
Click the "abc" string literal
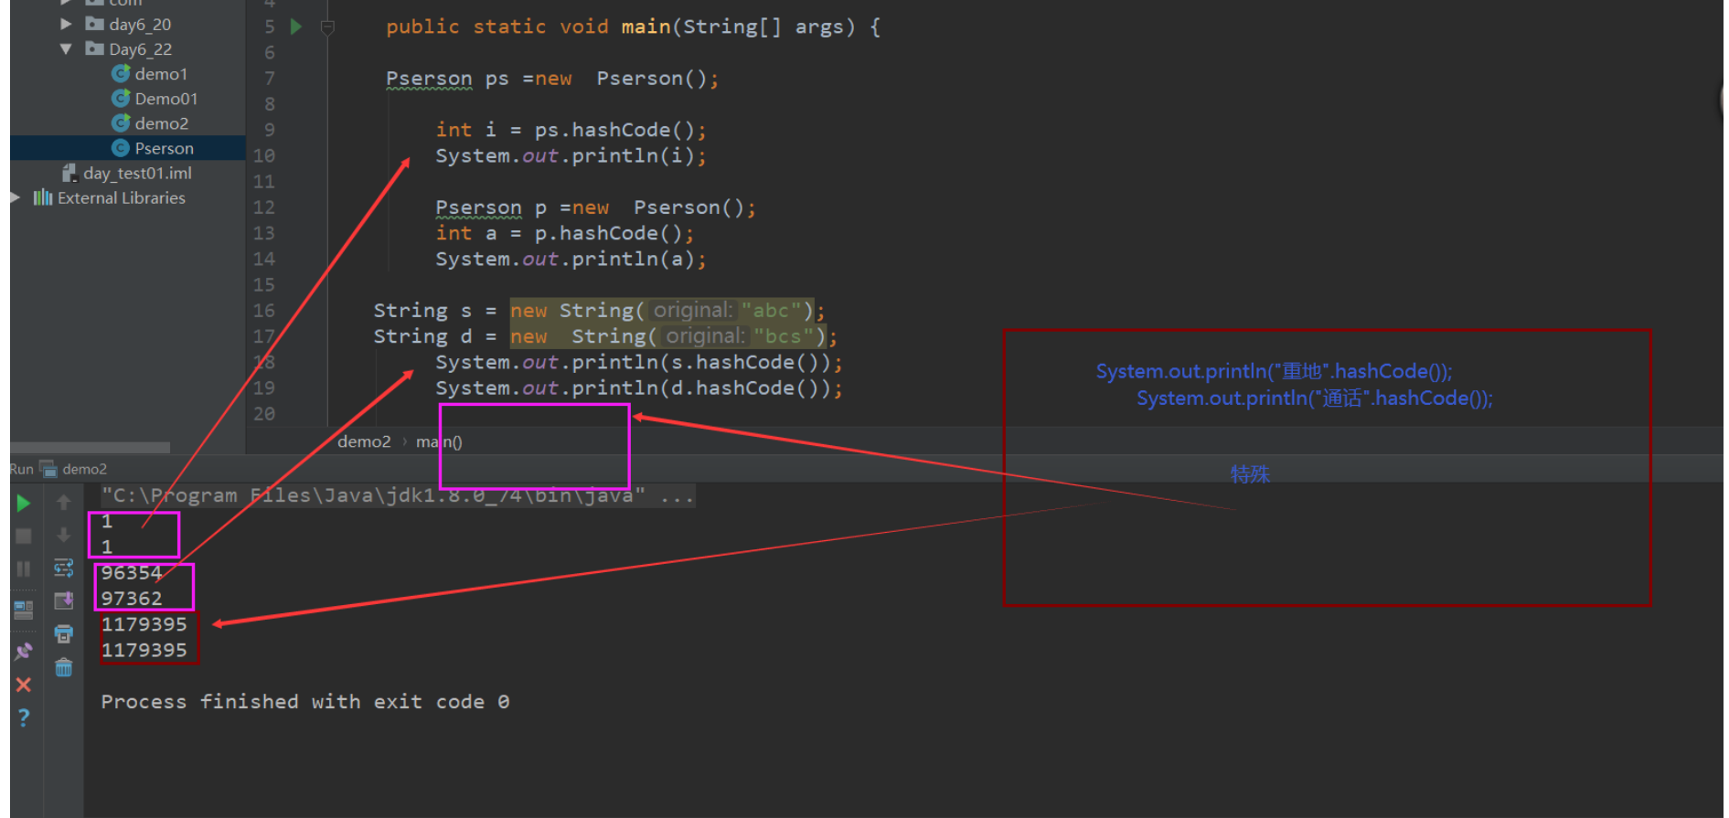(771, 311)
